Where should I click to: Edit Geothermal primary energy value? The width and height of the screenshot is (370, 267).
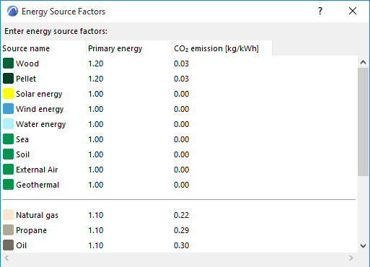pos(96,185)
